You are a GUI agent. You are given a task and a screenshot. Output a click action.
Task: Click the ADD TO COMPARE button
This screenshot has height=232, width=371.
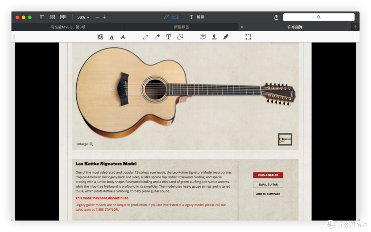(x=268, y=194)
